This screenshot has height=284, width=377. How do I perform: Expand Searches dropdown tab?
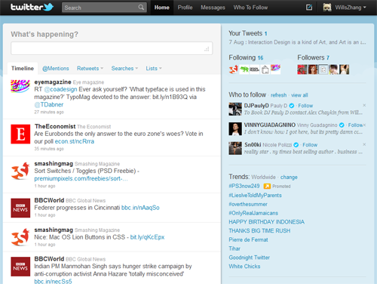pyautogui.click(x=124, y=69)
